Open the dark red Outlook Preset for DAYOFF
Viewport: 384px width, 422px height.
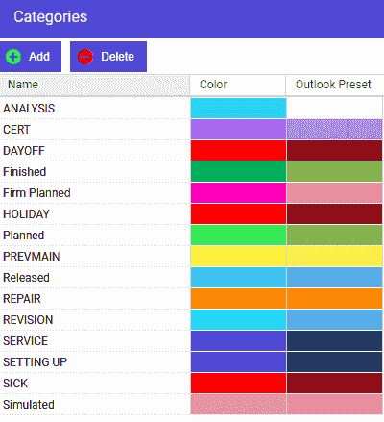[x=334, y=151]
